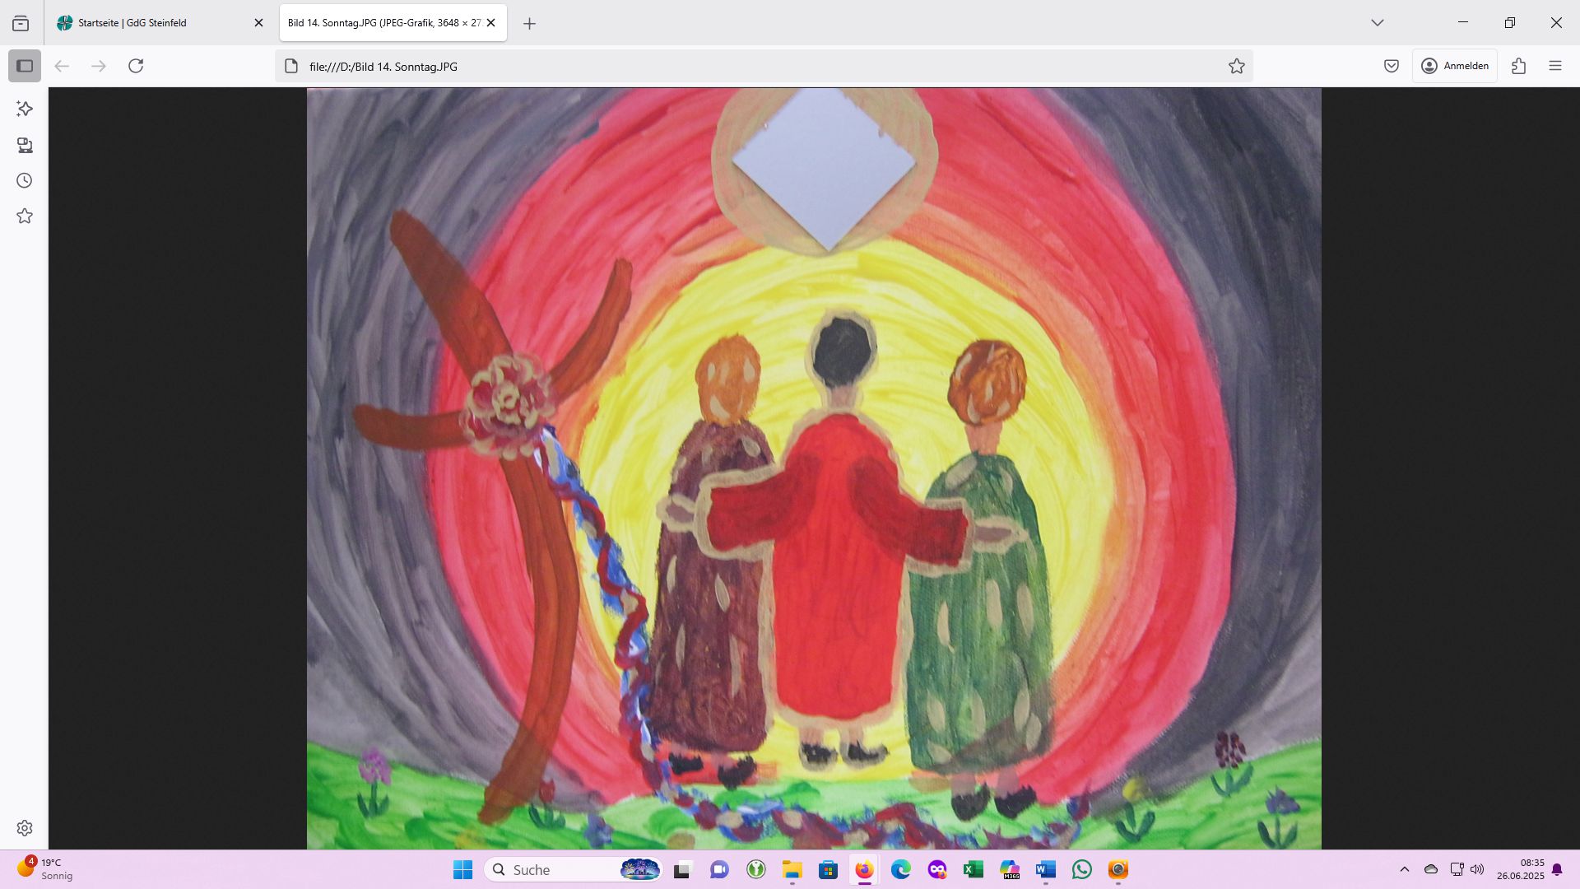Open the notifications bell icon

(1557, 869)
